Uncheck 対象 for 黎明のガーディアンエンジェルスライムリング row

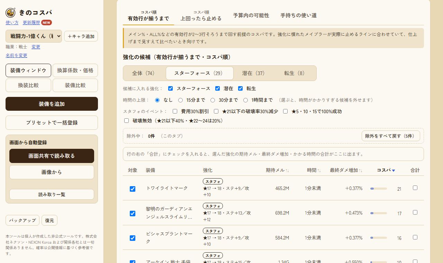(x=132, y=214)
